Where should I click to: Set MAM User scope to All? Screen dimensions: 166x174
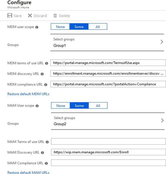(x=98, y=106)
